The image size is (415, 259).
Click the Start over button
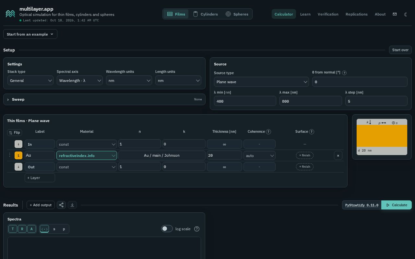400,50
